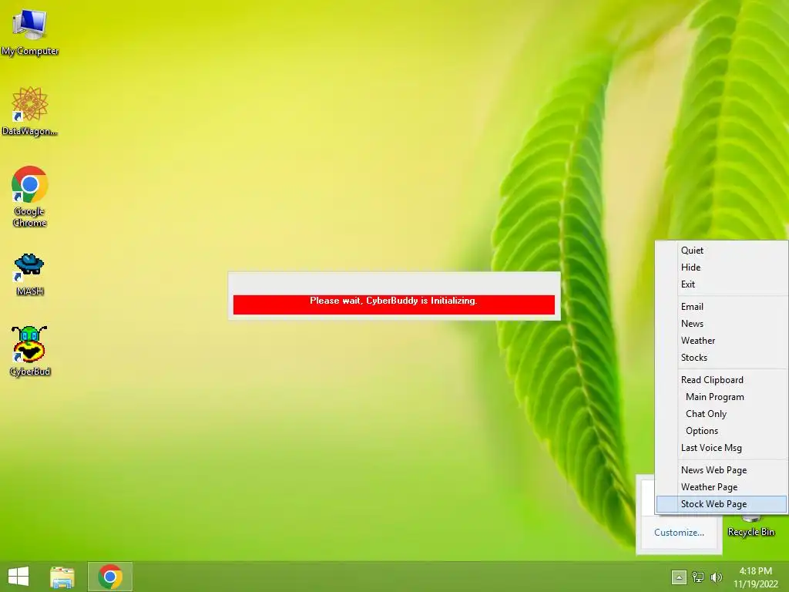Choose Exit from the context menu
Screen dimensions: 789x592
coord(721,284)
